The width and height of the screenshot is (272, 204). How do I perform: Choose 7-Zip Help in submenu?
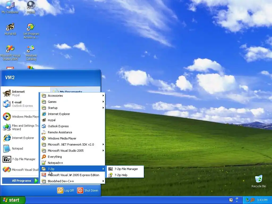pyautogui.click(x=125, y=175)
